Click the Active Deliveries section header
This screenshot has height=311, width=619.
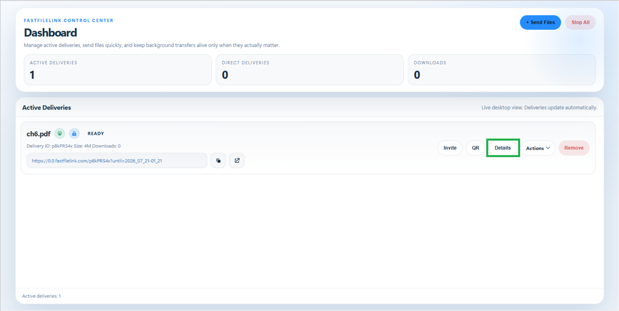point(46,108)
